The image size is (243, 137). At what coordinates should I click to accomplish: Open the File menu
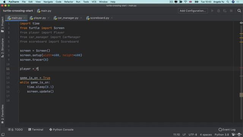coord(24,2)
